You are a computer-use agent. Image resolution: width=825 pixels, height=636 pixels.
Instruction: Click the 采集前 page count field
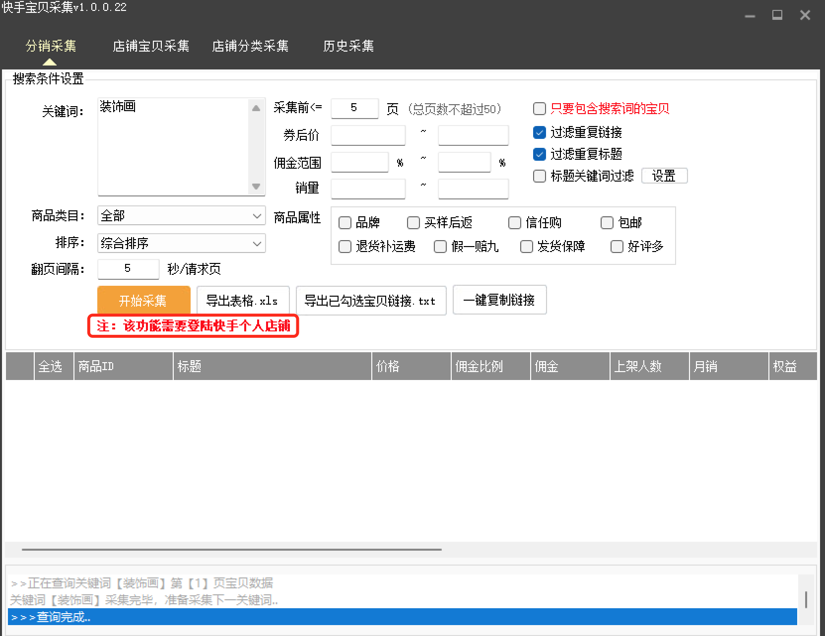click(x=354, y=108)
